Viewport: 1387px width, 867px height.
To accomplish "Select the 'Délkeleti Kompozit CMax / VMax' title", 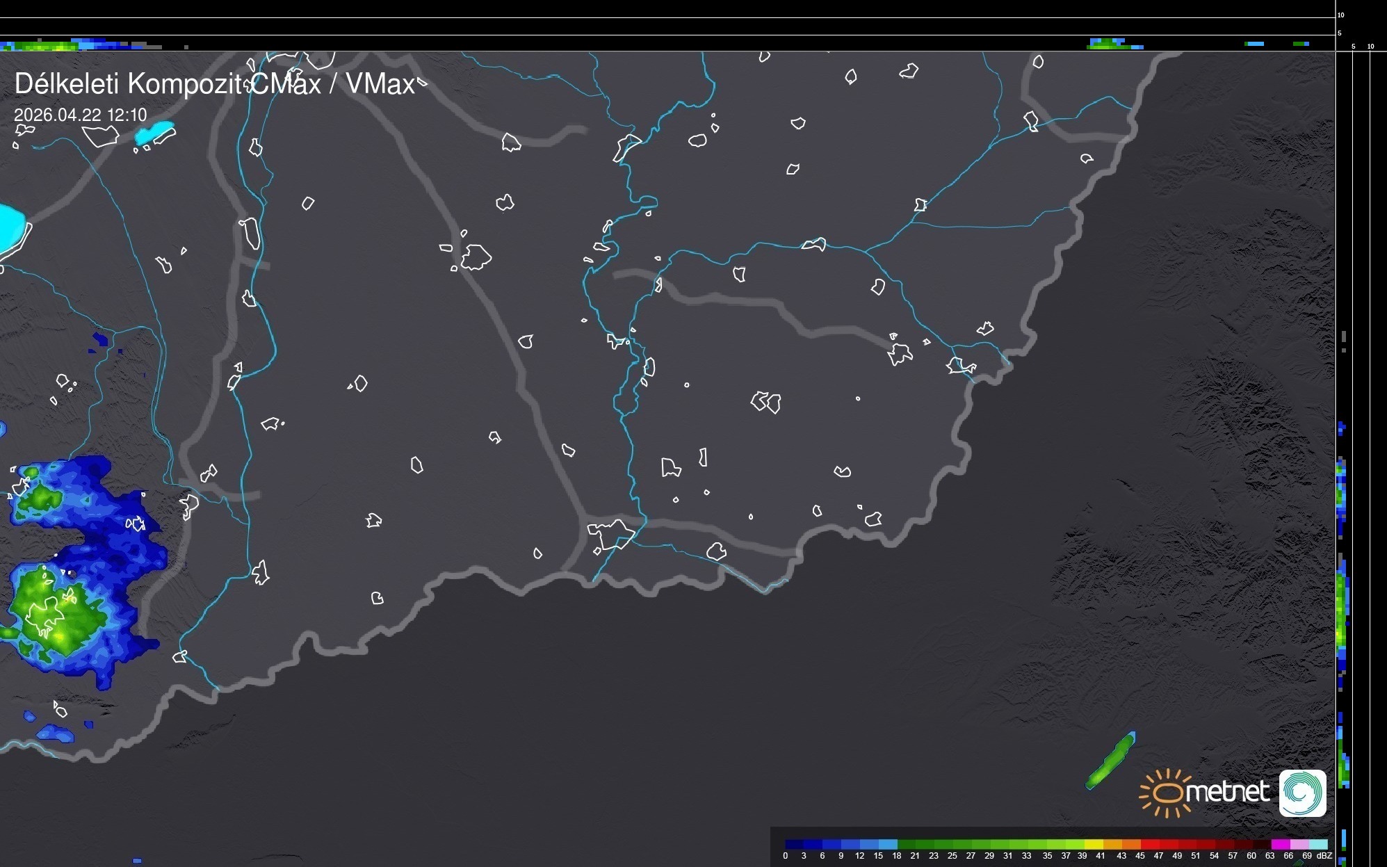I will pos(214,84).
